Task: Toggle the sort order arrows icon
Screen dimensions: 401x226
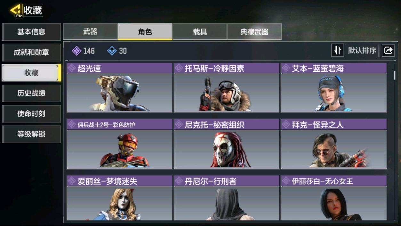Action: (337, 50)
